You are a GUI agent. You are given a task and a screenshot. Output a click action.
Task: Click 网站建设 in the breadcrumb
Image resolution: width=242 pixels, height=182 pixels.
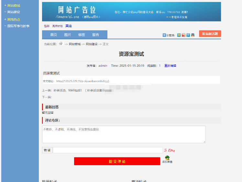[x=92, y=44]
